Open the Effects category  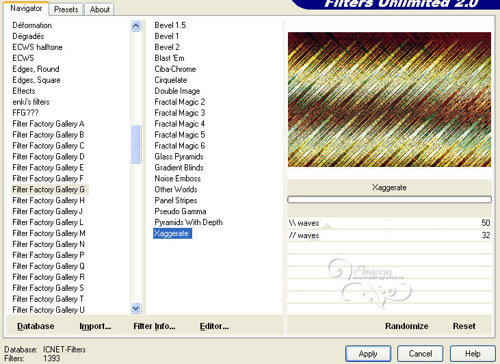point(23,91)
